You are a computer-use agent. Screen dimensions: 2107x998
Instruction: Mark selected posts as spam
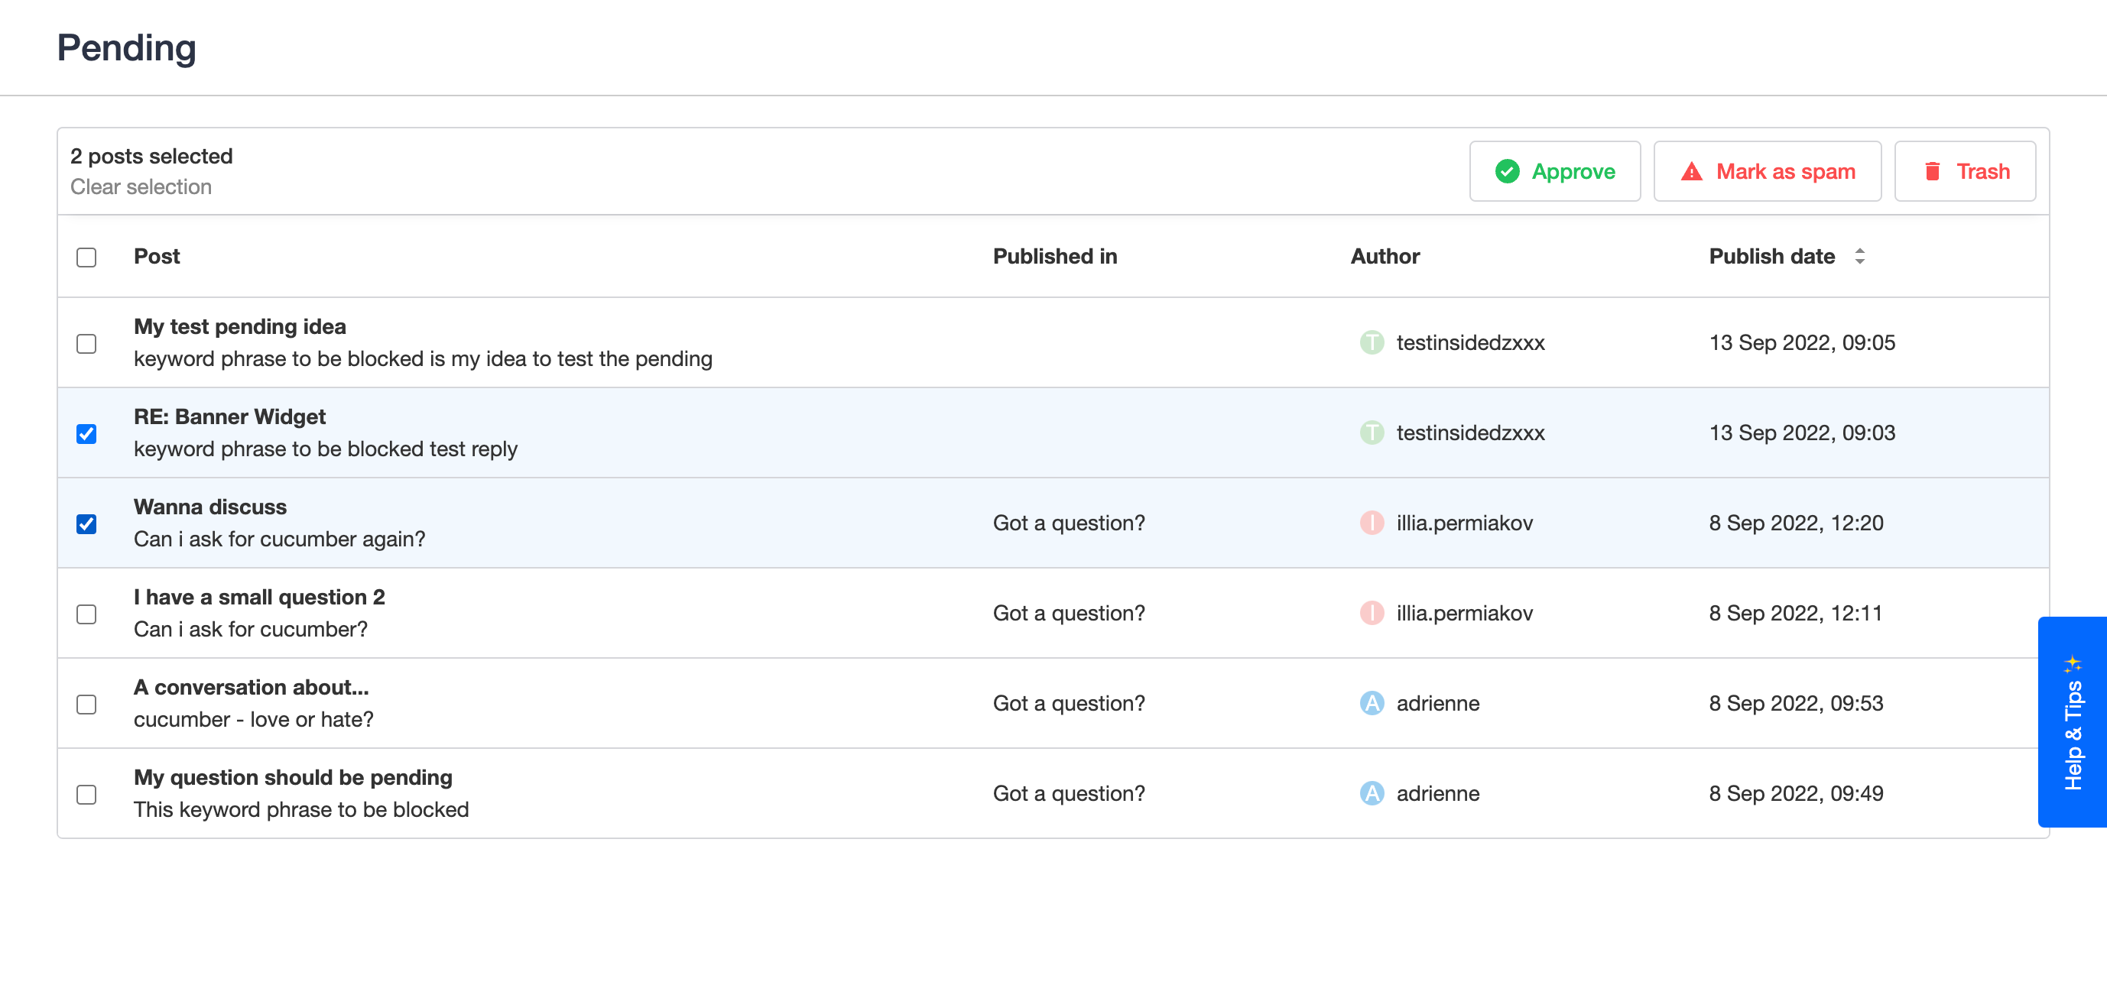pyautogui.click(x=1767, y=172)
